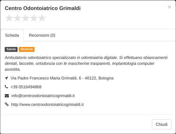Close the dialog with the X icon
Viewport: 176px width, 134px height.
pos(169,7)
